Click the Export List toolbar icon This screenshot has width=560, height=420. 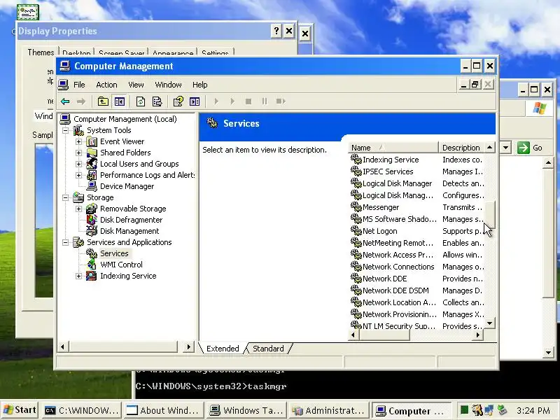point(157,101)
